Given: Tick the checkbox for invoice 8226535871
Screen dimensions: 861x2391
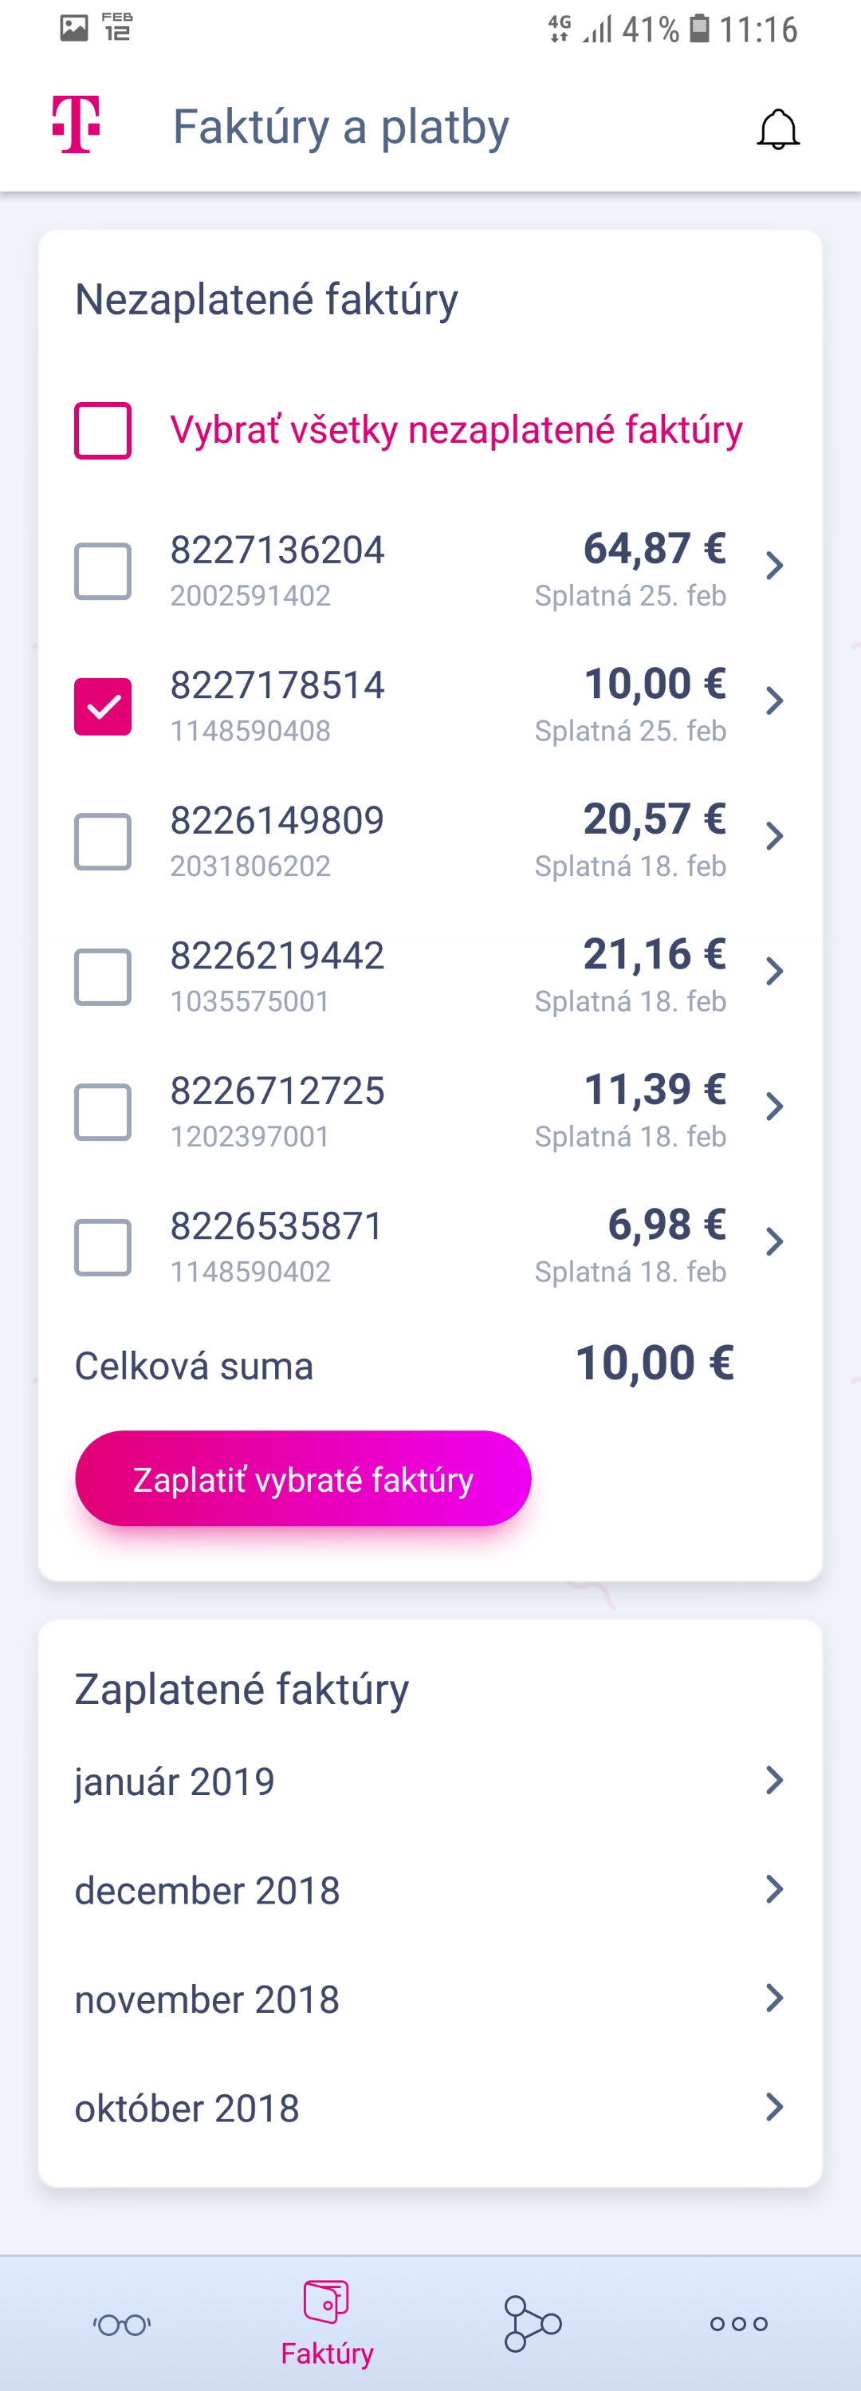Looking at the screenshot, I should tap(103, 1249).
